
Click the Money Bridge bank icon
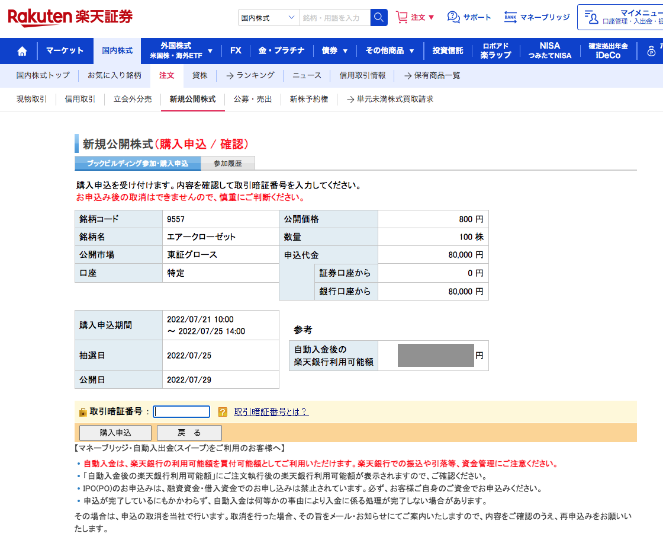(510, 17)
